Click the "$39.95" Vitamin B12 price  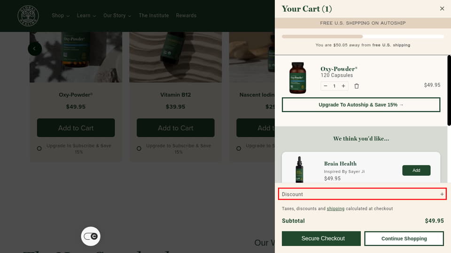pos(175,107)
